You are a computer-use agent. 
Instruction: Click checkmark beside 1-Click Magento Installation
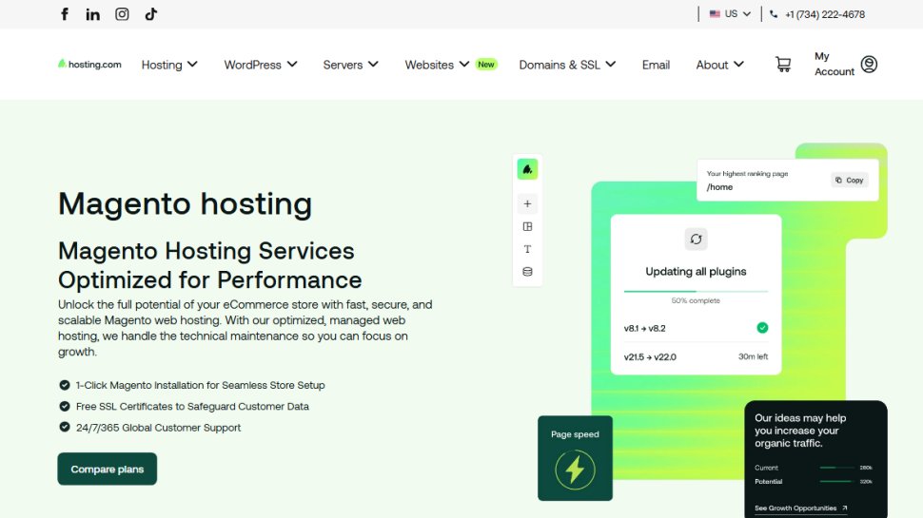click(65, 385)
